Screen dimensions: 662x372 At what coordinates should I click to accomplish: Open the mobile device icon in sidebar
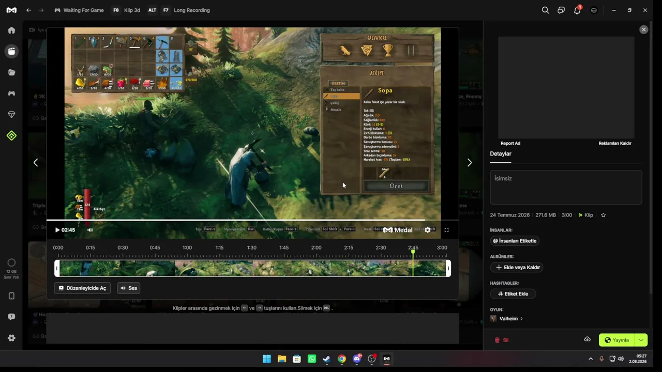click(x=11, y=296)
